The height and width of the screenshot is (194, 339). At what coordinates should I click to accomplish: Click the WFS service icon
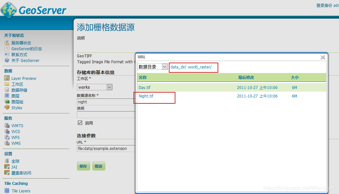(x=7, y=137)
